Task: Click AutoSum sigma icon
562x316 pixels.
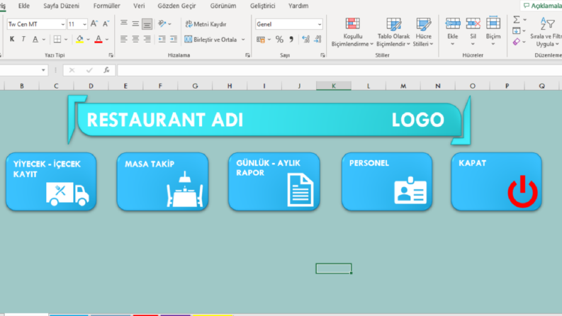Action: [x=517, y=20]
